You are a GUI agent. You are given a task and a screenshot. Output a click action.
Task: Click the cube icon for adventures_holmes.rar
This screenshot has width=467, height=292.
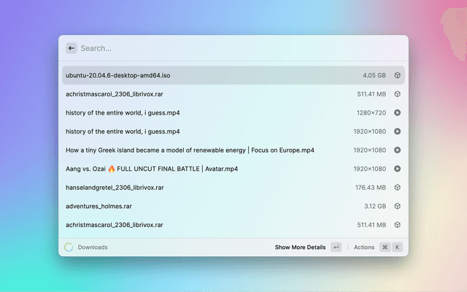(397, 207)
